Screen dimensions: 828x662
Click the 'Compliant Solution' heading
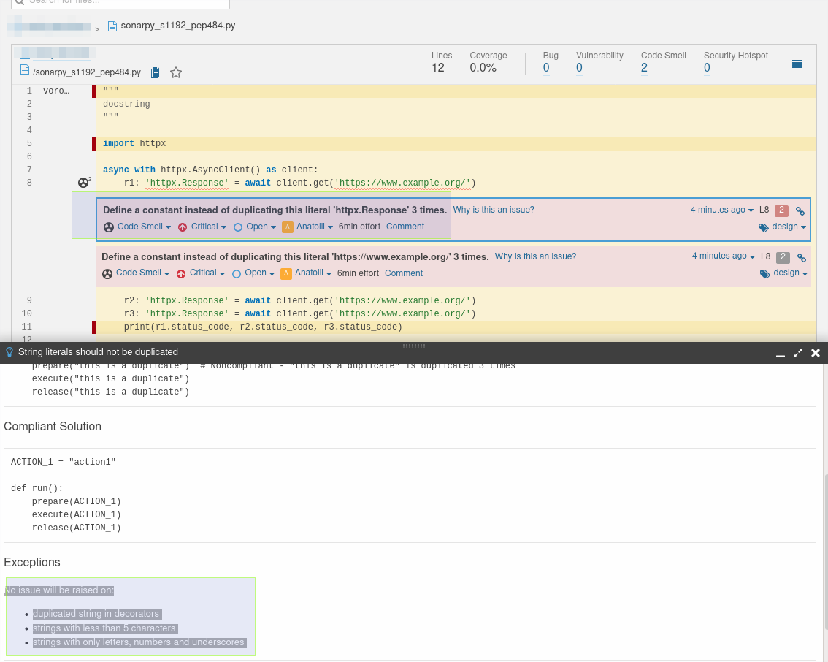(53, 427)
